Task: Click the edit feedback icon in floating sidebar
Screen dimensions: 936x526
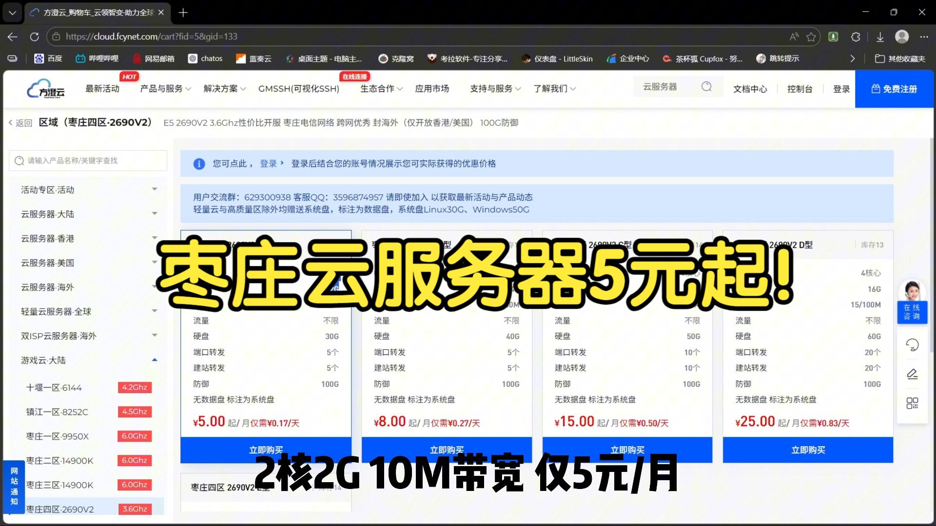Action: (912, 374)
